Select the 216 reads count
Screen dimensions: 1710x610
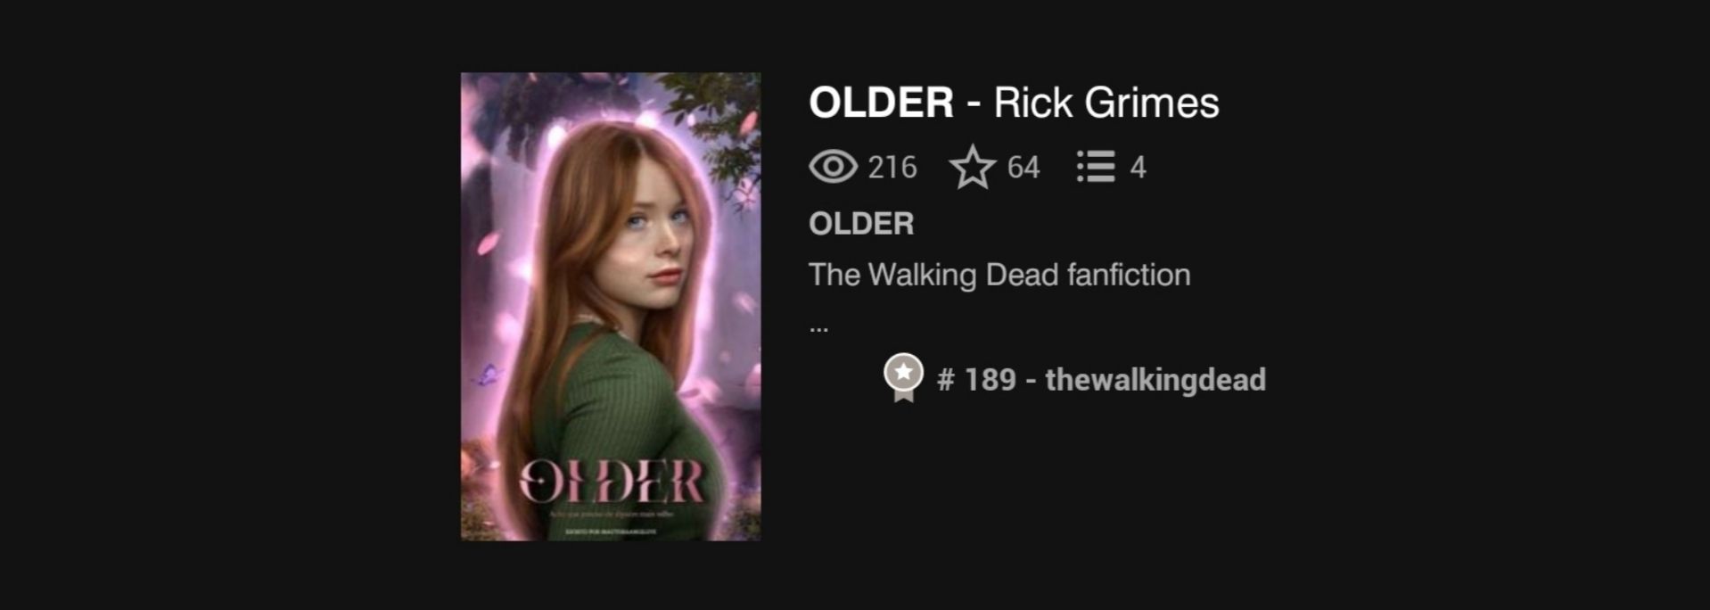click(x=892, y=168)
